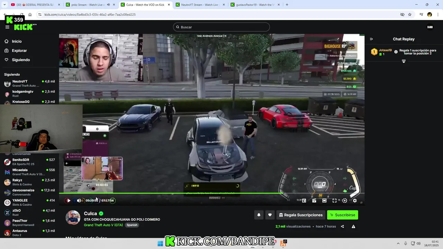The width and height of the screenshot is (443, 249).
Task: Open NeutroYT followed channel
Action: [29, 83]
